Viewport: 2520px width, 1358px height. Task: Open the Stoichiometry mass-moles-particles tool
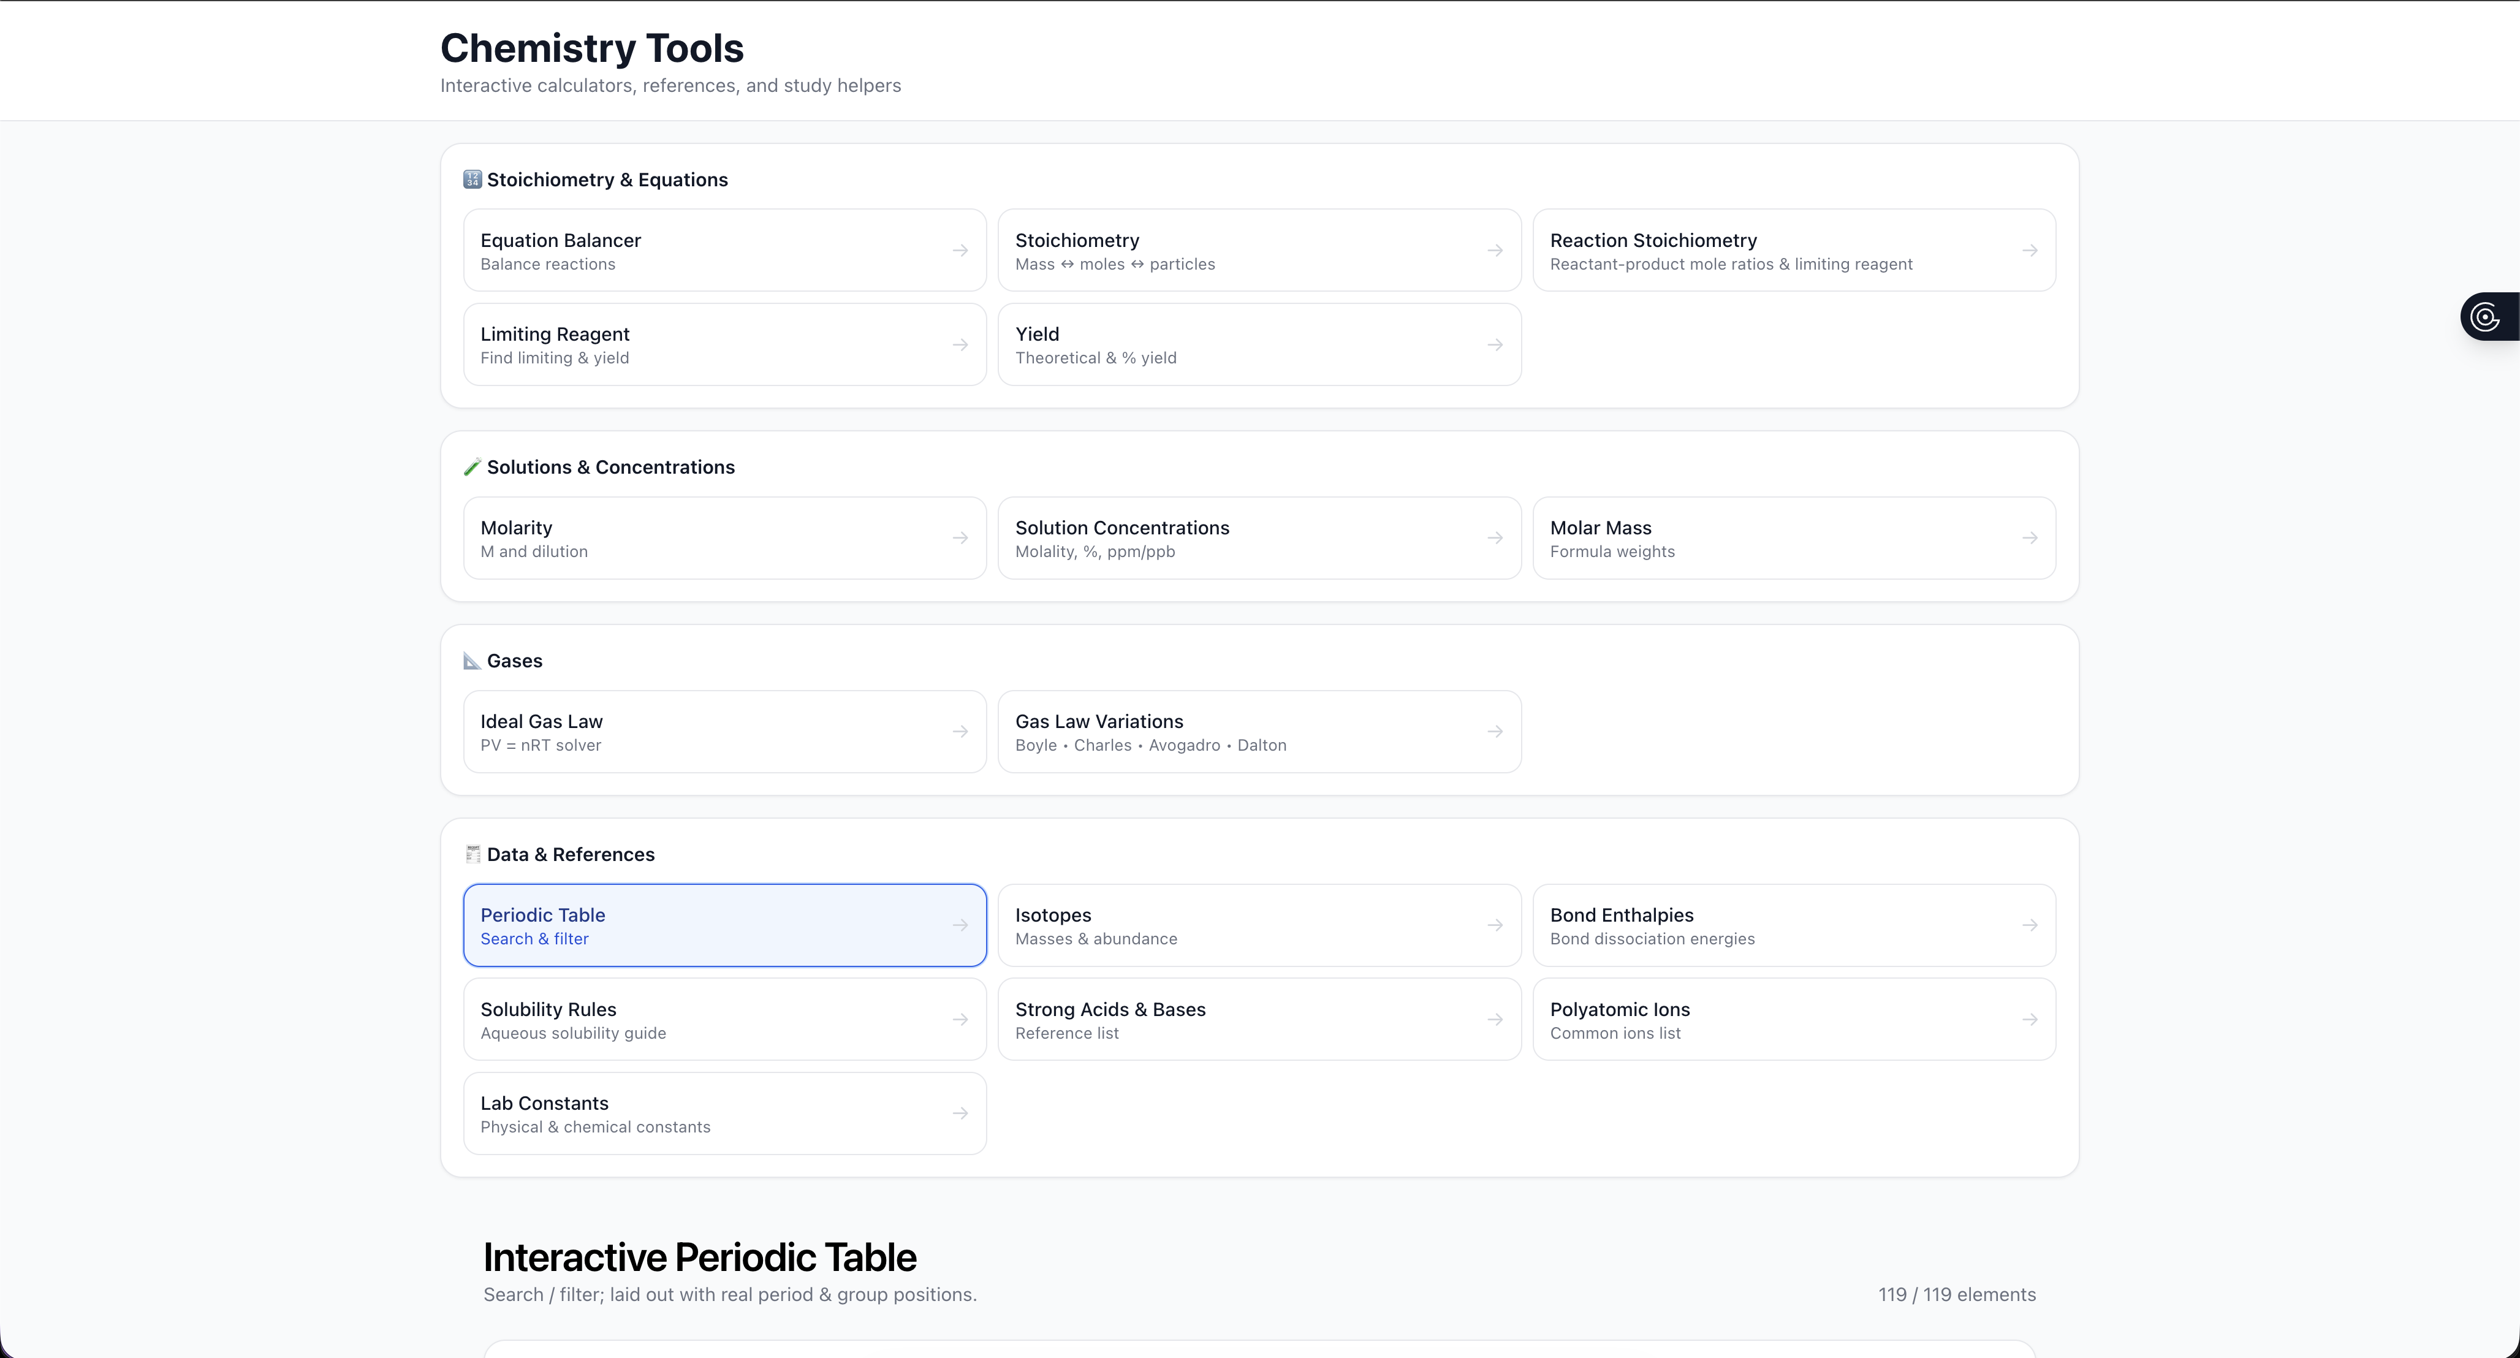click(1258, 251)
